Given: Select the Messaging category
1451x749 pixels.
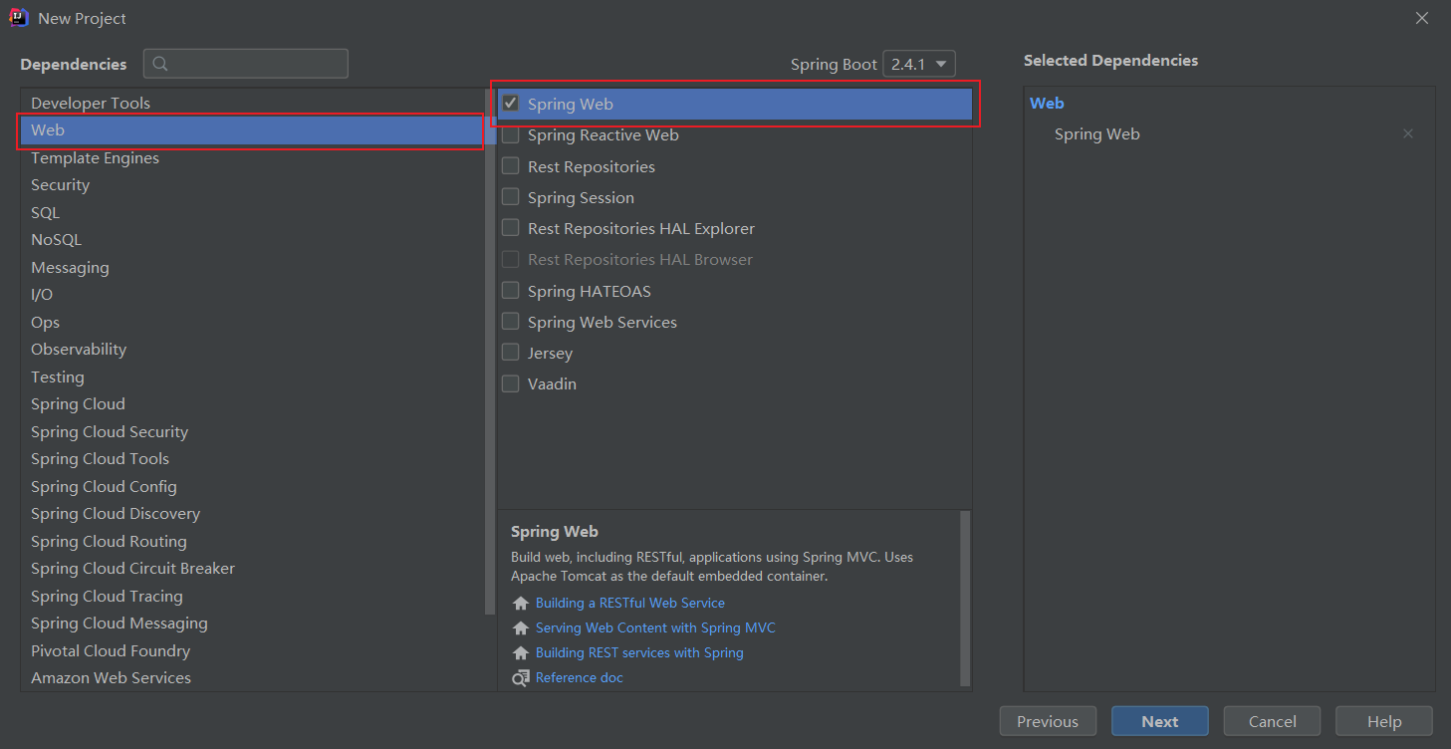Looking at the screenshot, I should [252, 267].
